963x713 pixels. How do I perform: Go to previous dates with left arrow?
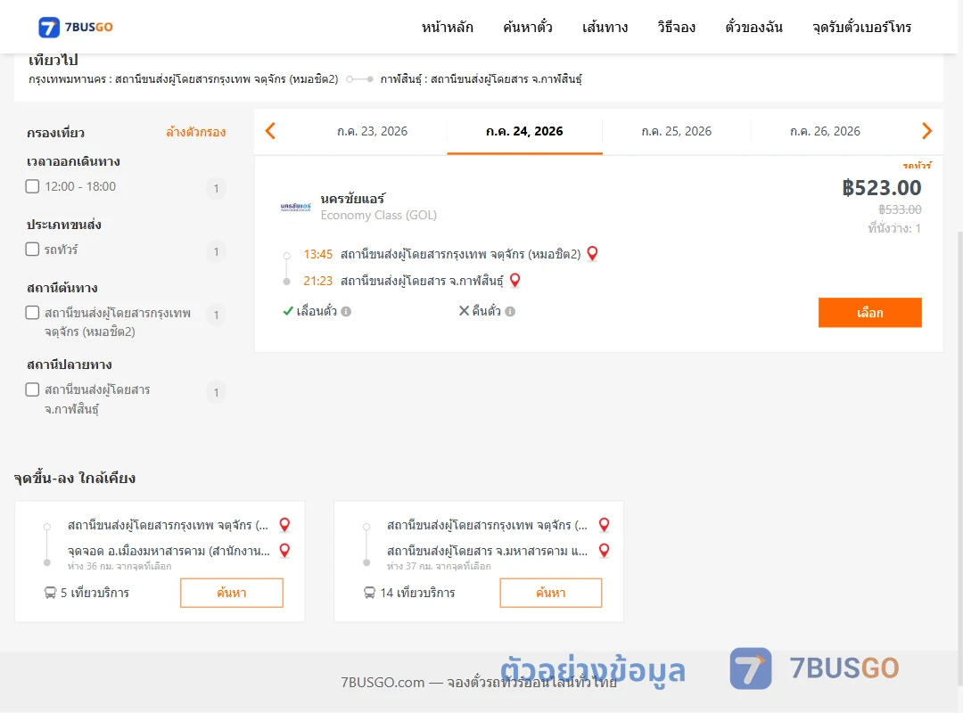tap(270, 131)
